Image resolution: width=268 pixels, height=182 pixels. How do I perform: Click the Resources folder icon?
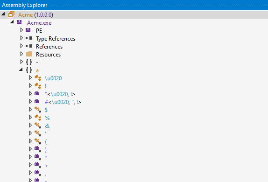coord(29,54)
